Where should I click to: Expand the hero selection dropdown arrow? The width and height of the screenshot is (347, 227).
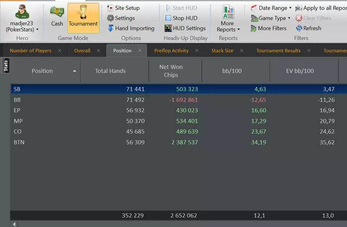click(x=37, y=29)
